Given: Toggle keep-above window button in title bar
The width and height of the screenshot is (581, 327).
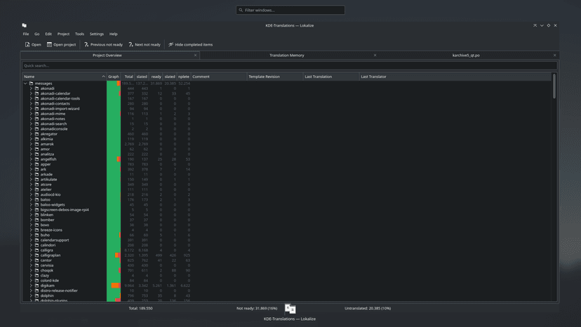Looking at the screenshot, I should click(x=535, y=25).
